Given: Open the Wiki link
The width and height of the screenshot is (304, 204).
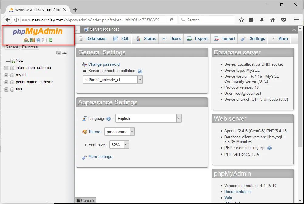Looking at the screenshot, I should (x=228, y=198).
